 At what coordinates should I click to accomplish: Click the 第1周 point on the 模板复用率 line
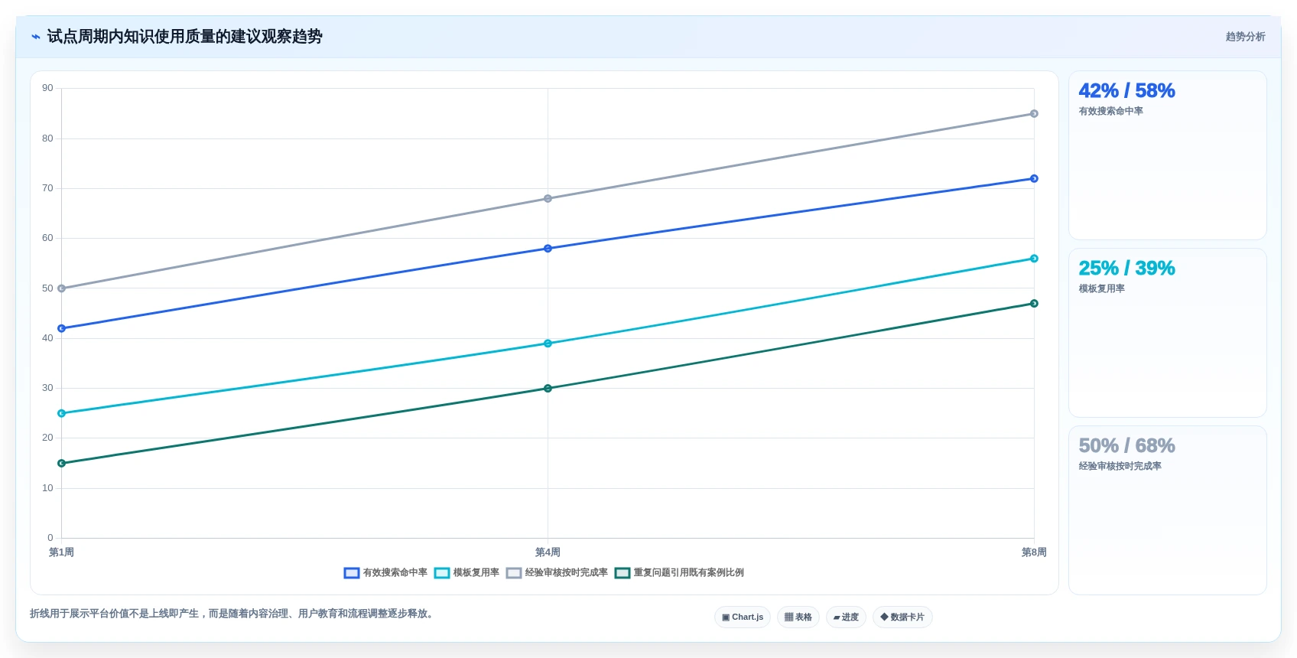point(62,413)
